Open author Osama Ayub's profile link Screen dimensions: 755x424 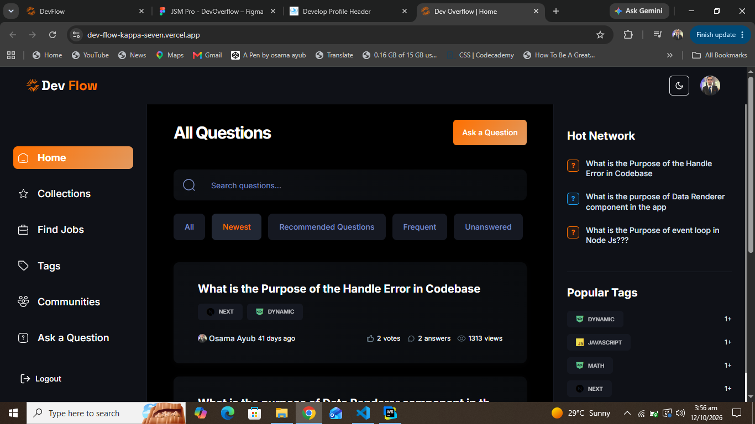click(227, 338)
